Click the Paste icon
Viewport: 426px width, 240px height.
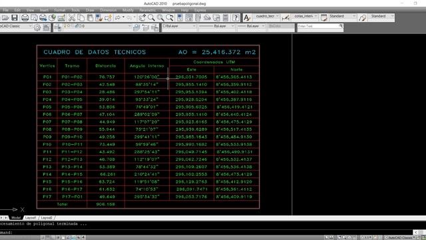point(90,18)
